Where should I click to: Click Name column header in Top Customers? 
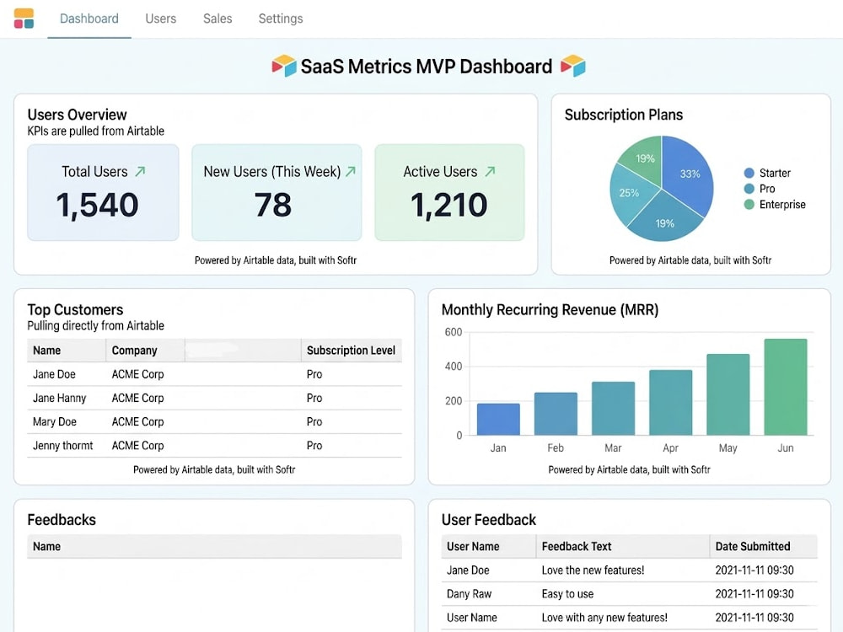tap(67, 351)
